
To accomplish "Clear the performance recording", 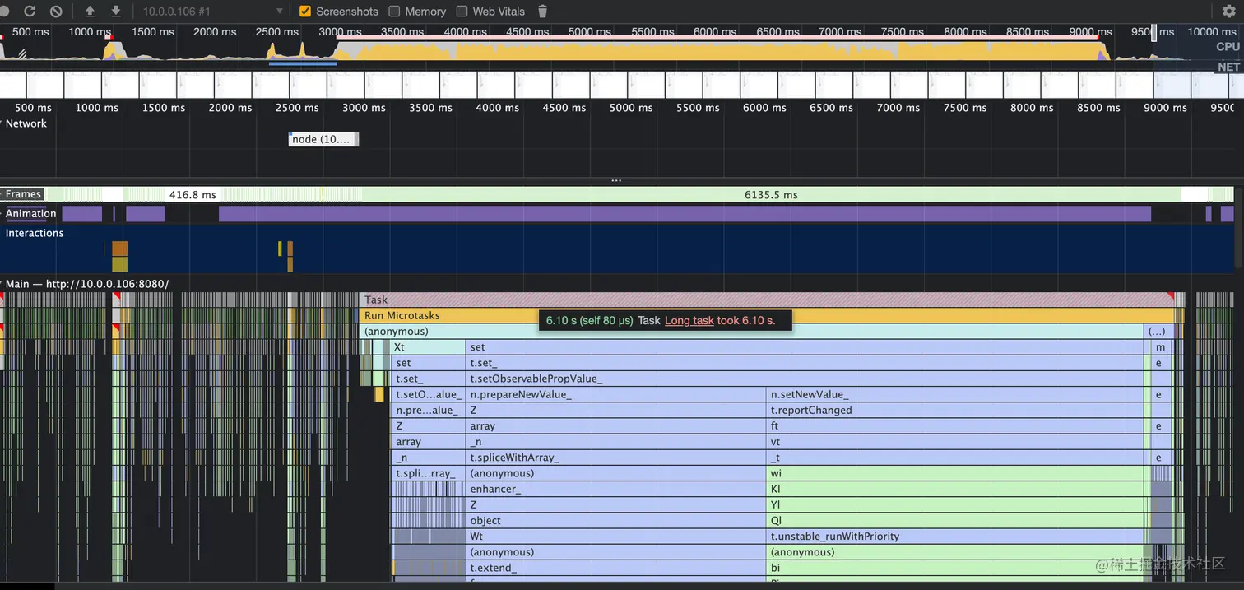I will tap(56, 12).
